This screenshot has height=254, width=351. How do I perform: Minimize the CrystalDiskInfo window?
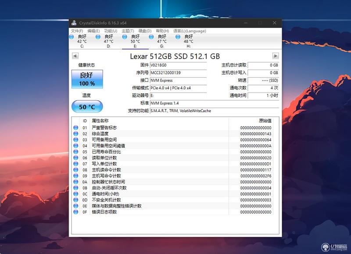246,23
